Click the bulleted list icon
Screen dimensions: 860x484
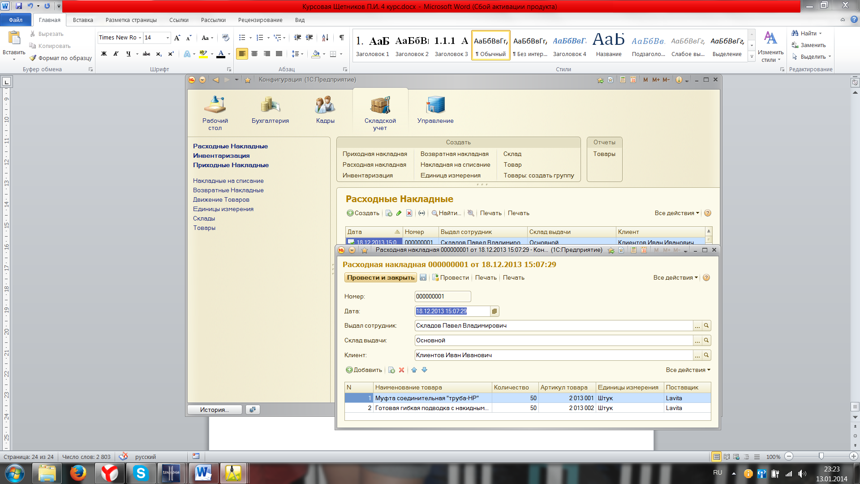pos(242,38)
